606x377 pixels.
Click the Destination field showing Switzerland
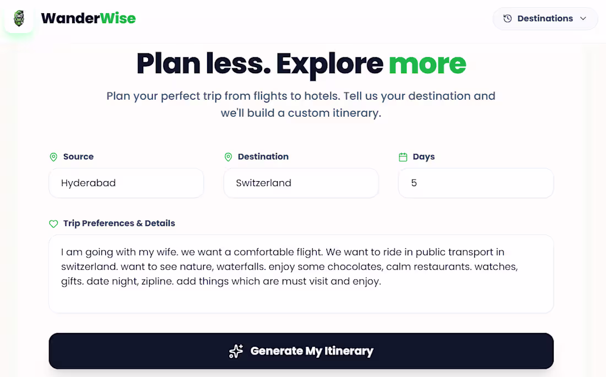[x=301, y=183]
